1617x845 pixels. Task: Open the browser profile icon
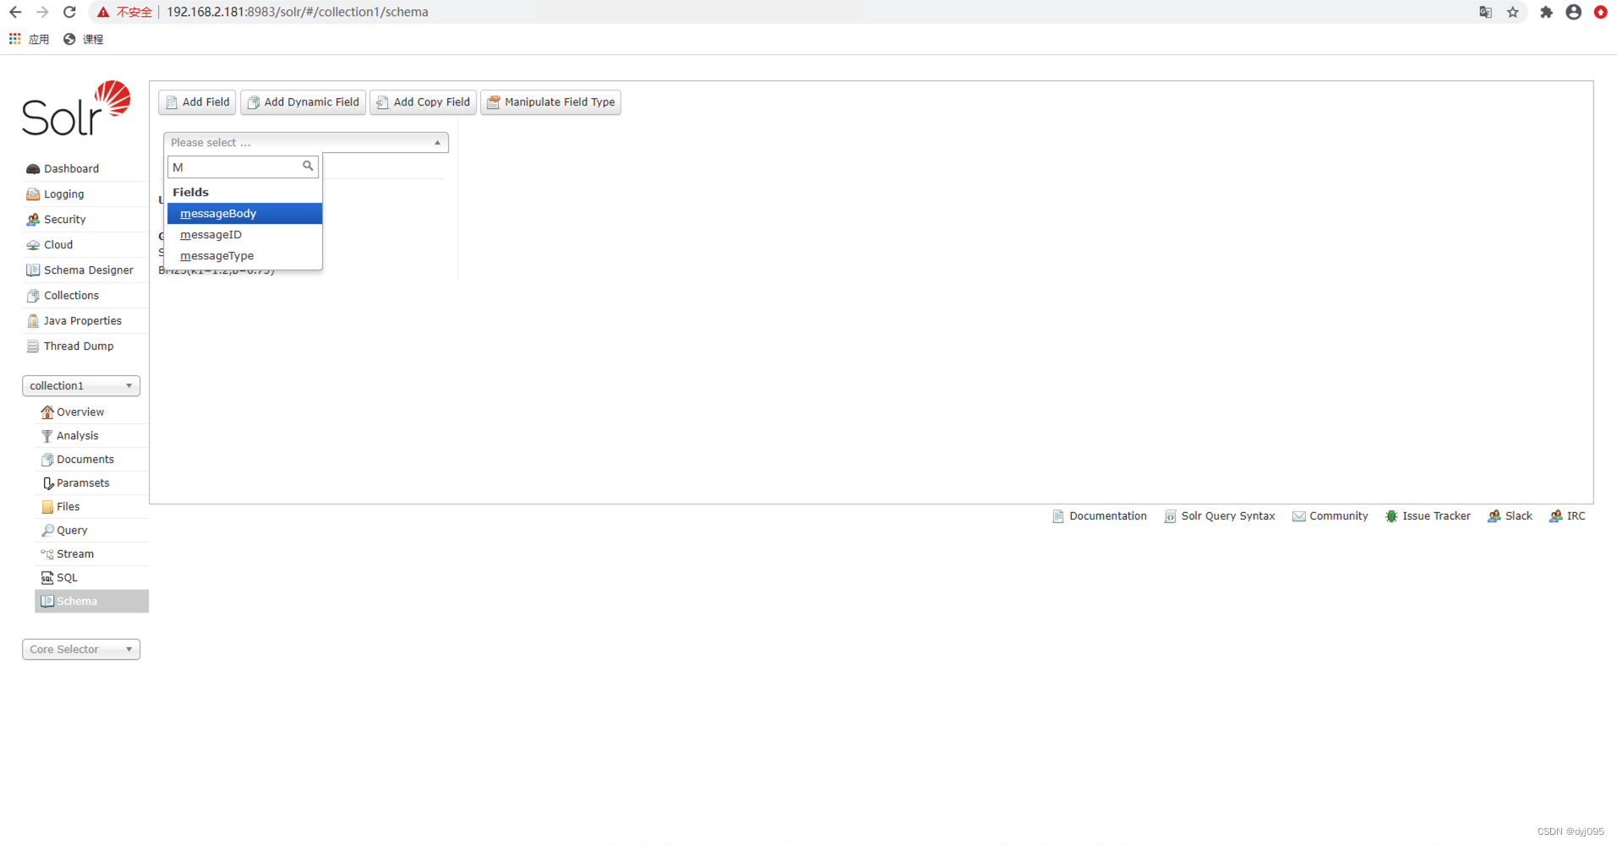coord(1573,12)
